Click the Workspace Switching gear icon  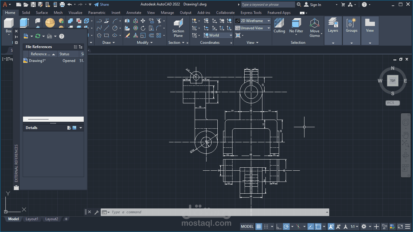coord(364,227)
